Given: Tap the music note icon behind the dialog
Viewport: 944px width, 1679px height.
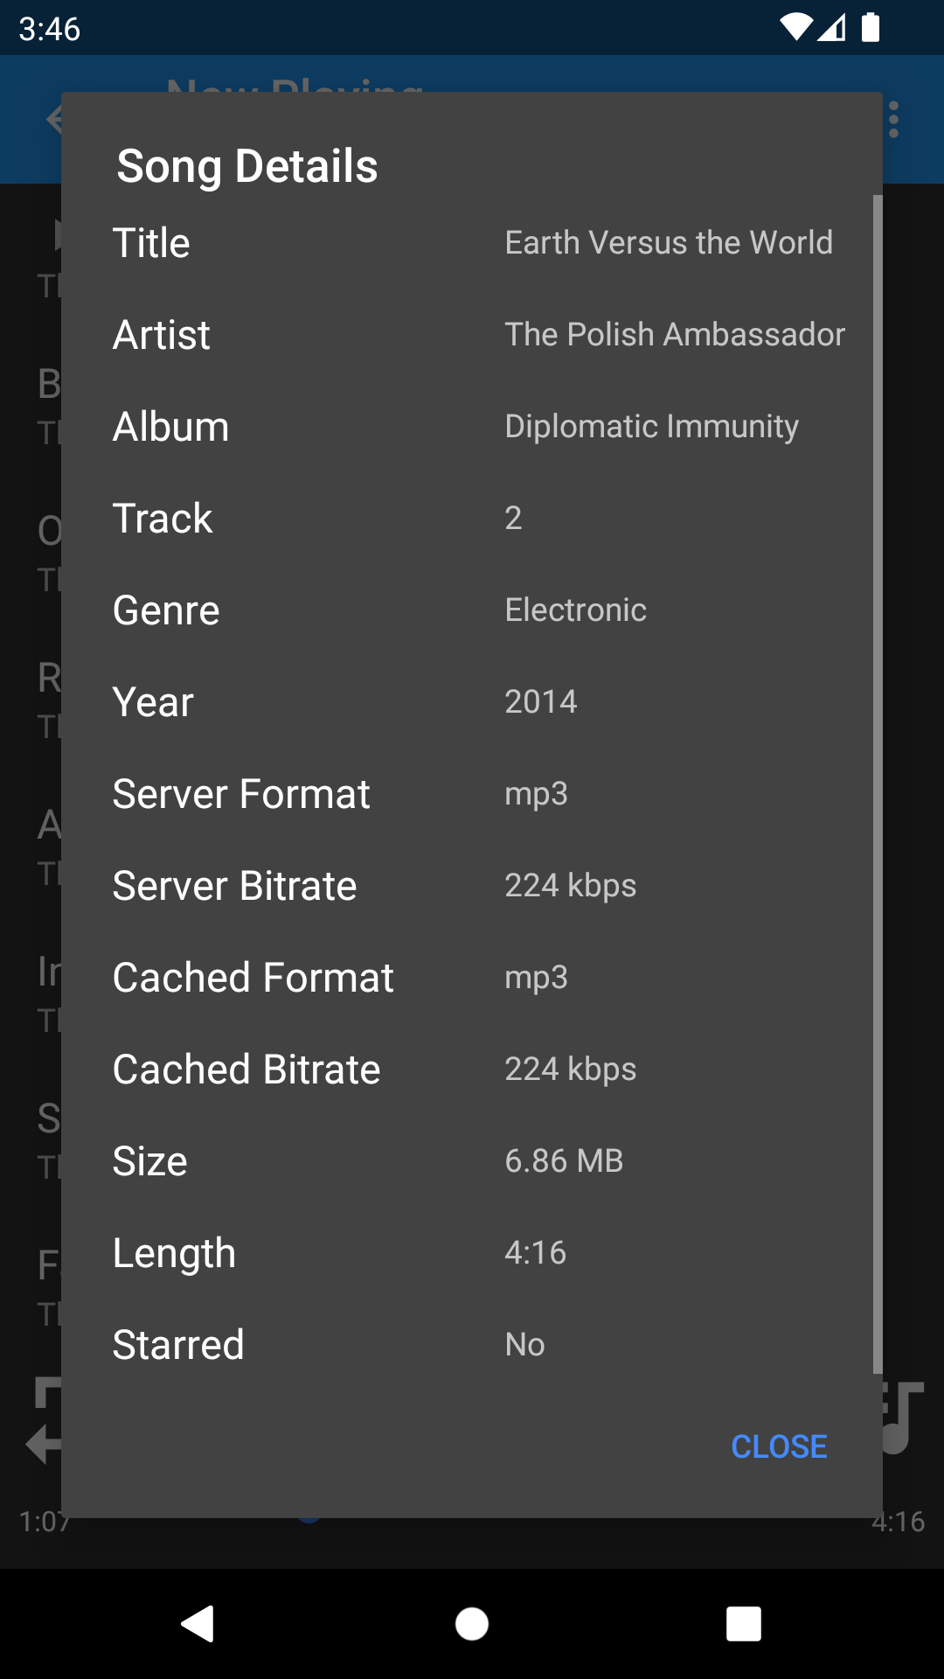Looking at the screenshot, I should [x=904, y=1417].
